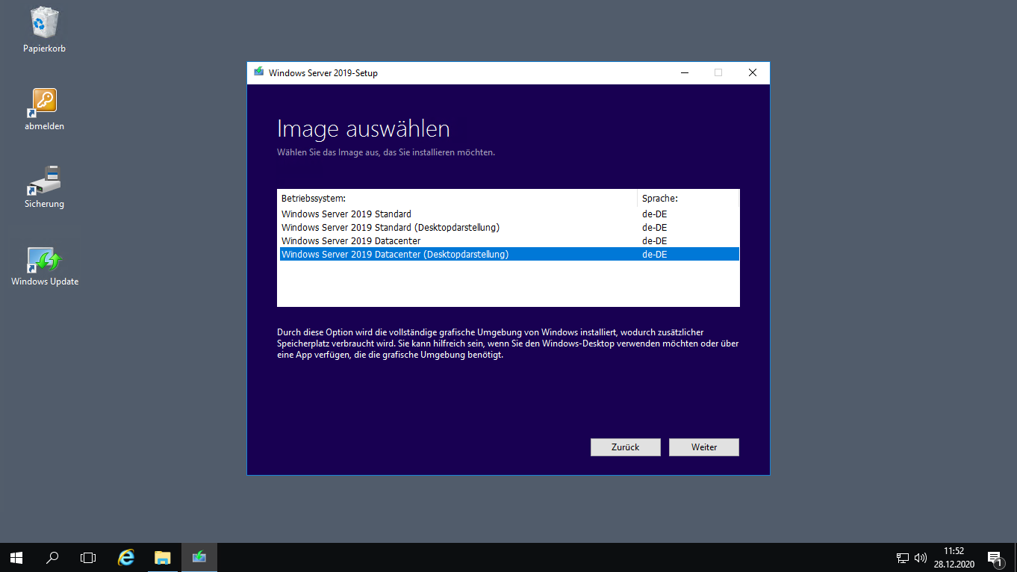Click the Betriebssystem column header

[458, 199]
